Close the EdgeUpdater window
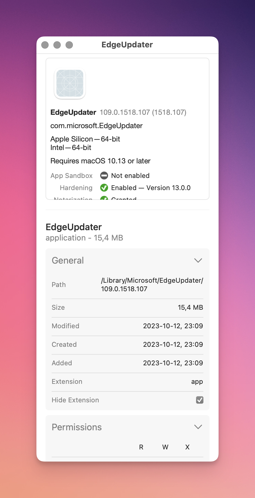The height and width of the screenshot is (498, 255). pyautogui.click(x=45, y=45)
